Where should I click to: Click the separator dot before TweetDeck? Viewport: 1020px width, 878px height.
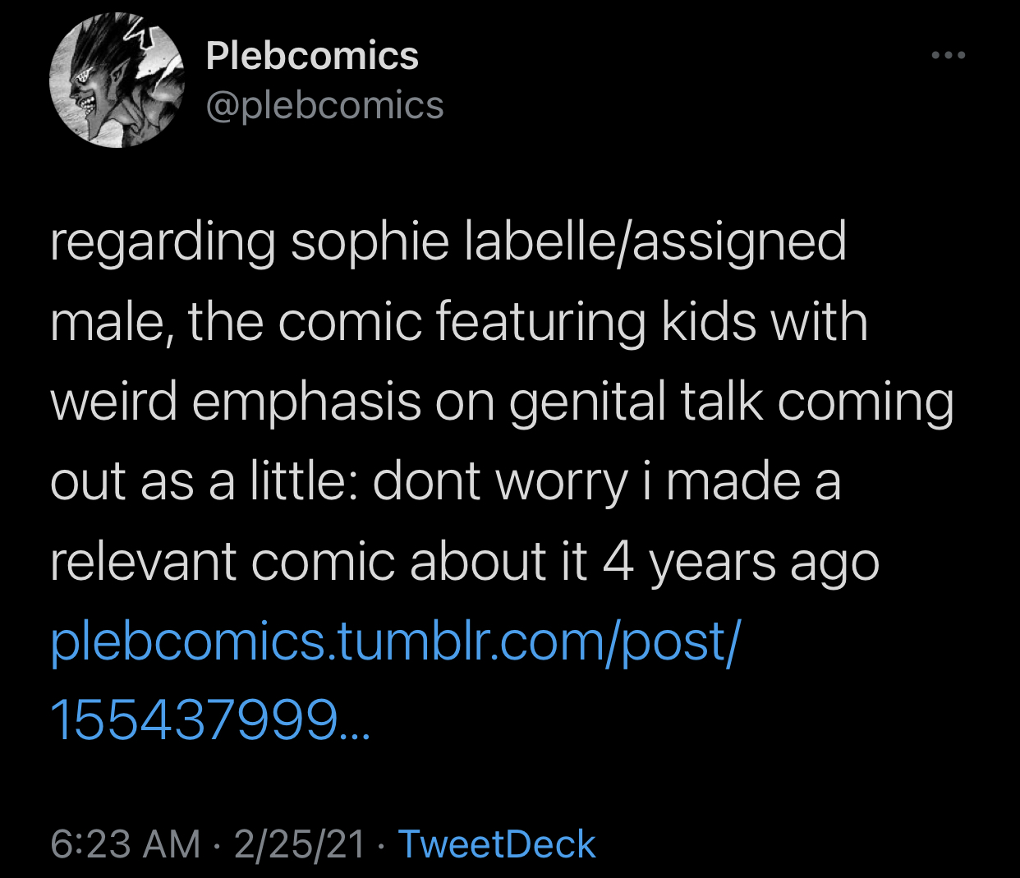382,845
